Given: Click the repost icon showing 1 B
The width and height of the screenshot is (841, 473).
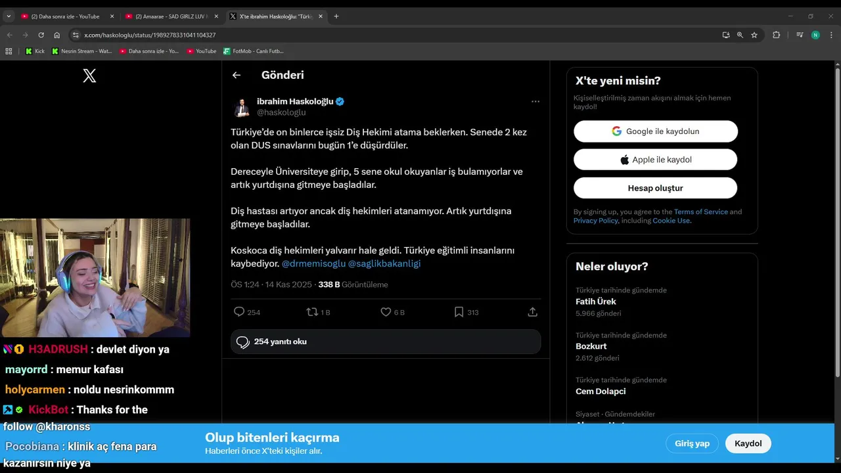Looking at the screenshot, I should pos(312,312).
